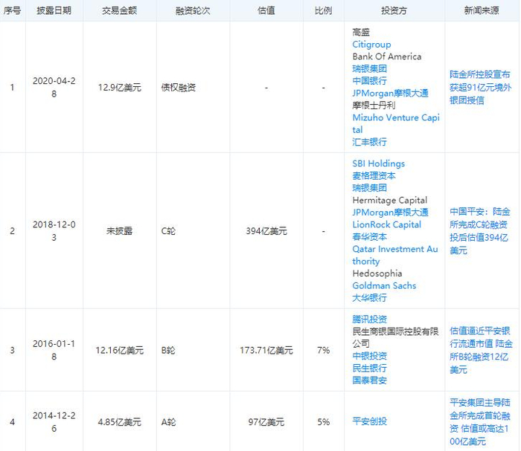The height and width of the screenshot is (451, 521).
Task: Click the 比例 column header
Action: click(323, 10)
